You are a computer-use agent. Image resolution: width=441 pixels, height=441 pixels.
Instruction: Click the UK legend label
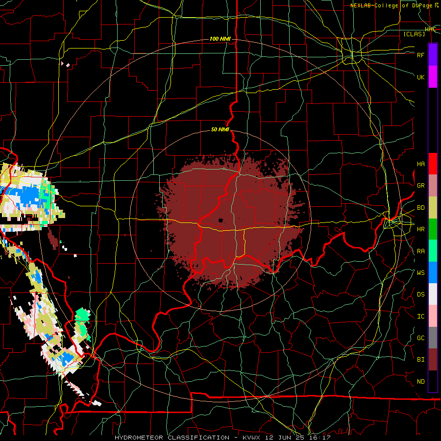(x=420, y=77)
